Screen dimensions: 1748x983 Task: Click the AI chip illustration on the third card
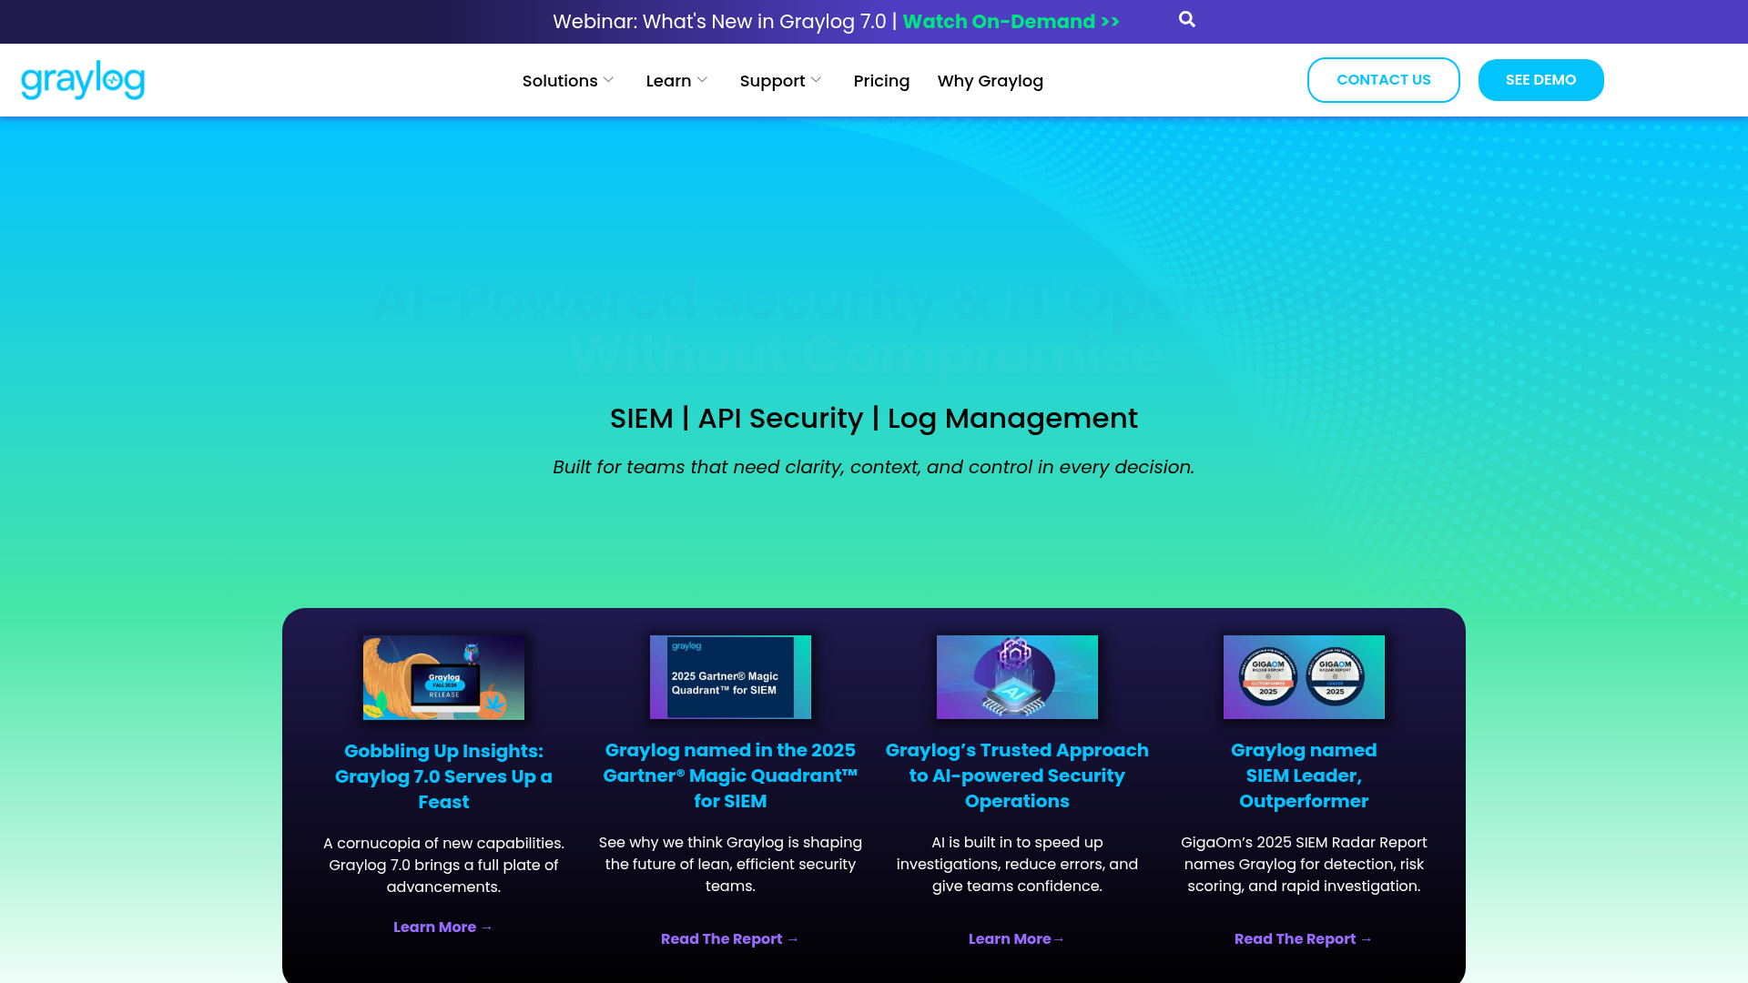[1017, 677]
